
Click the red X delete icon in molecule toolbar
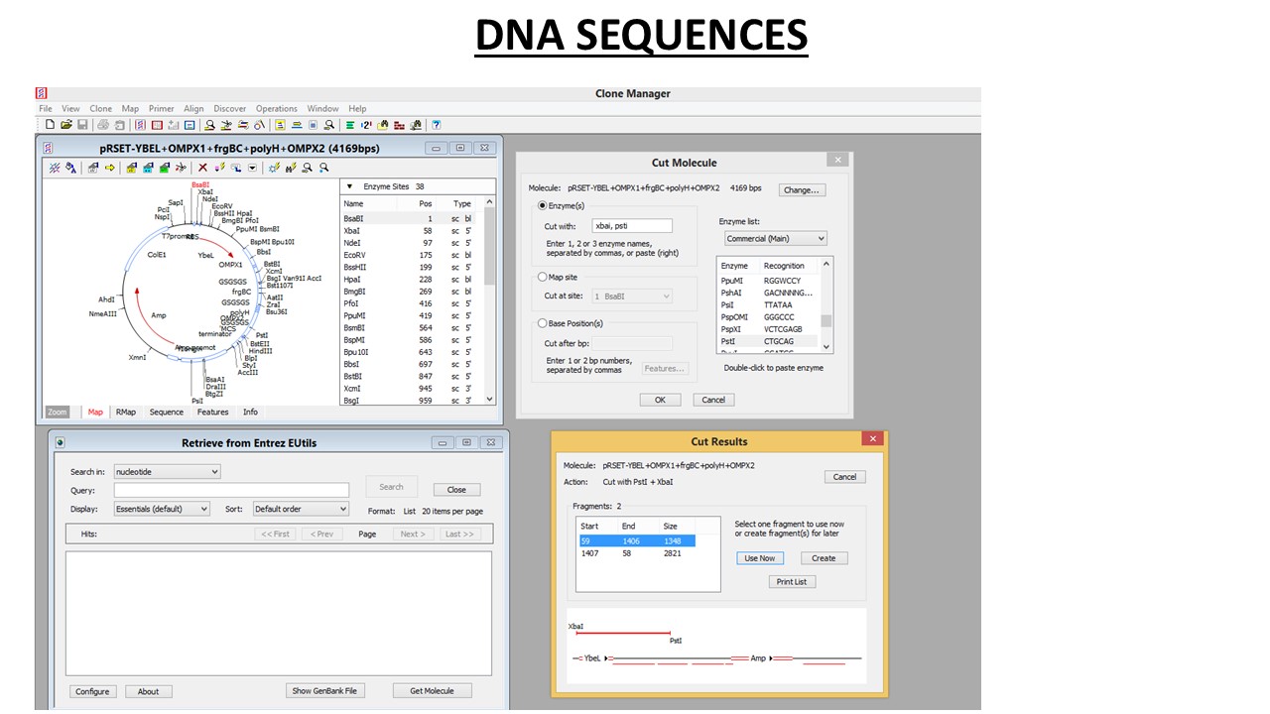(202, 168)
